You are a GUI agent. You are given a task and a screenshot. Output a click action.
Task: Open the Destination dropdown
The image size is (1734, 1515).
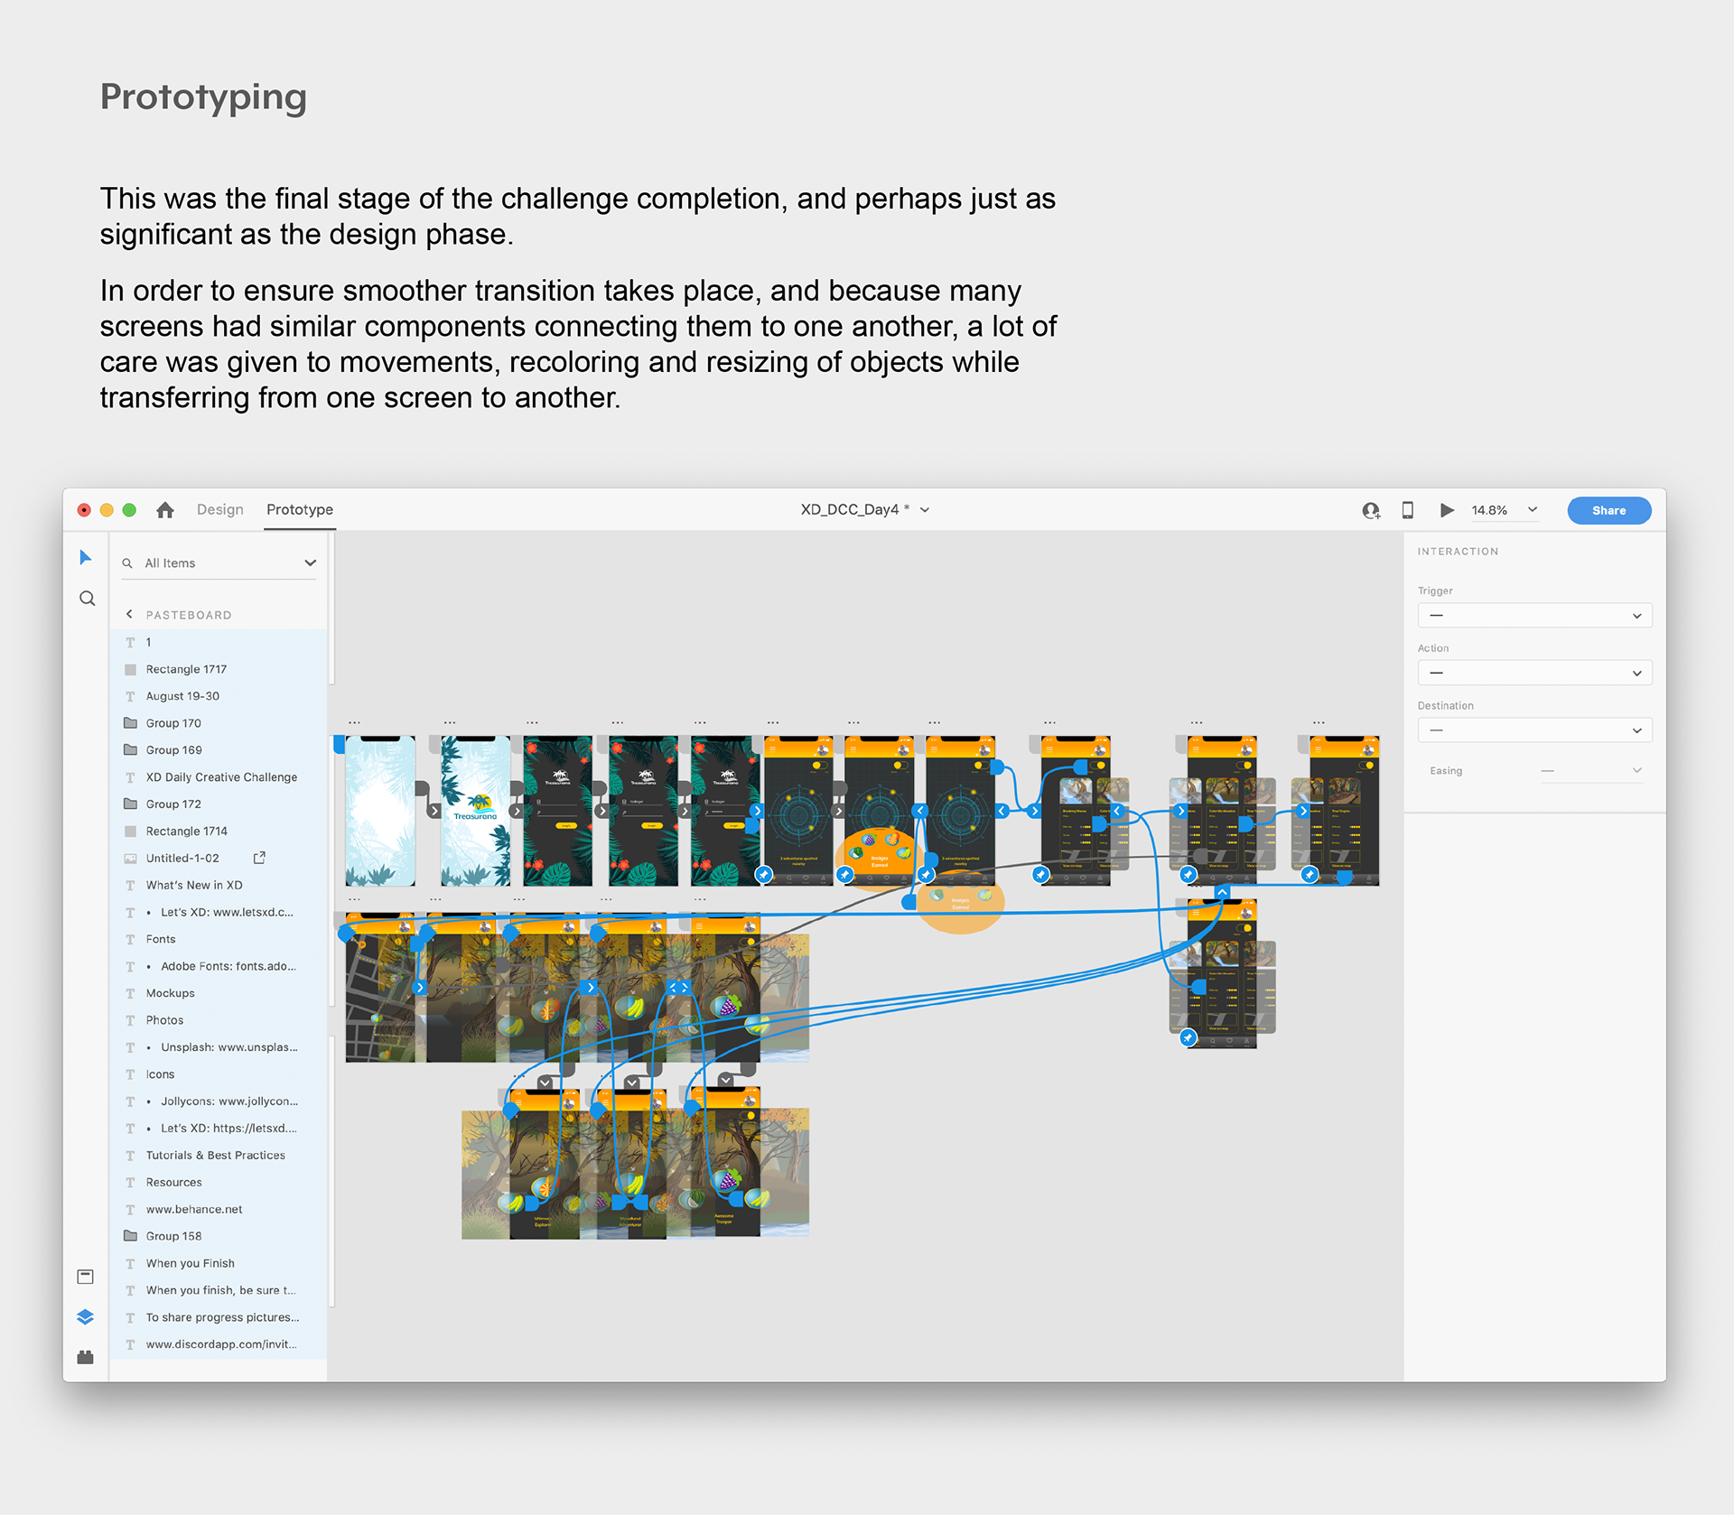point(1534,730)
